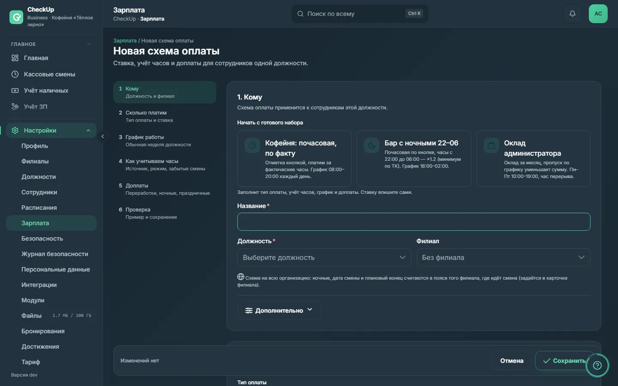Open the AC user avatar
618x386 pixels.
point(598,14)
